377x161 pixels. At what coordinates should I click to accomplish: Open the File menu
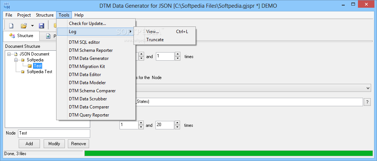pos(9,15)
